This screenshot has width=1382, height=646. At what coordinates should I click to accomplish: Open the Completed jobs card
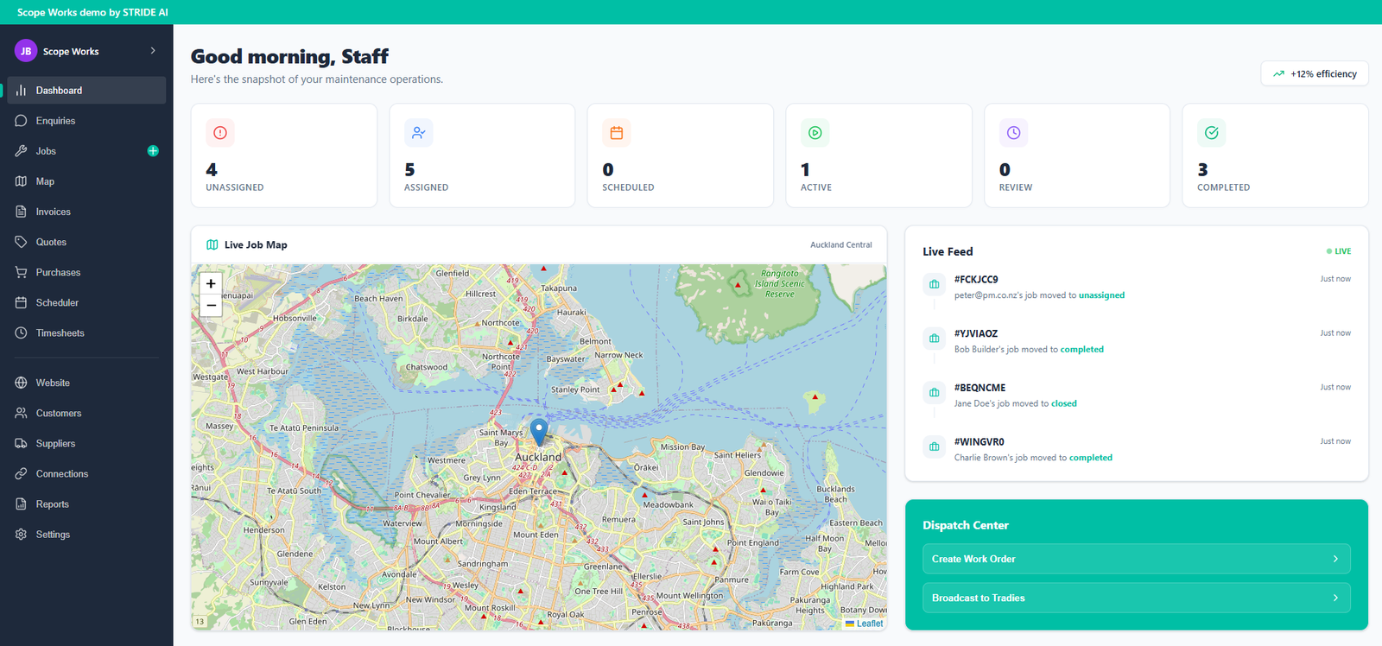[1275, 155]
